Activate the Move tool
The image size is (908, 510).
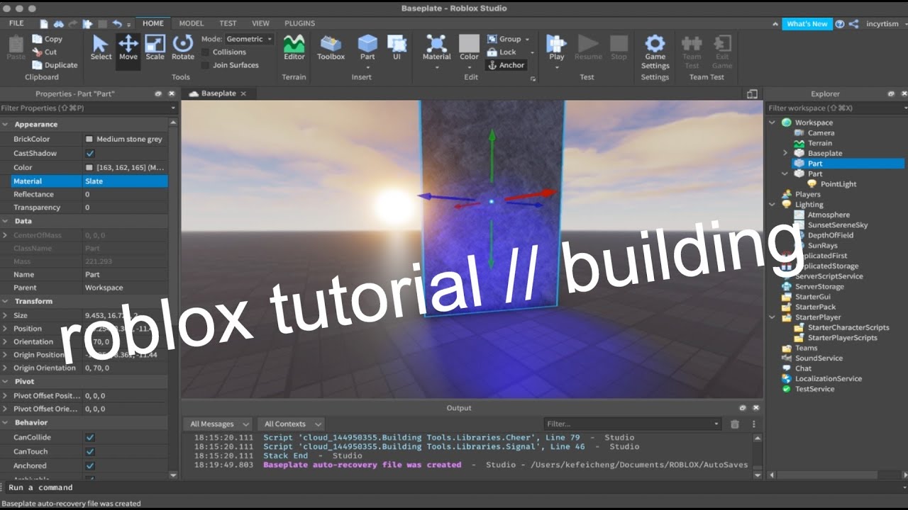point(128,47)
